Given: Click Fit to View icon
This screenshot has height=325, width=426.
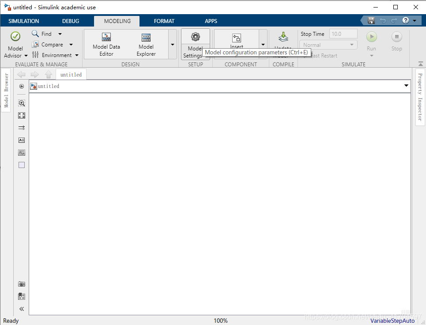Looking at the screenshot, I should coord(22,115).
